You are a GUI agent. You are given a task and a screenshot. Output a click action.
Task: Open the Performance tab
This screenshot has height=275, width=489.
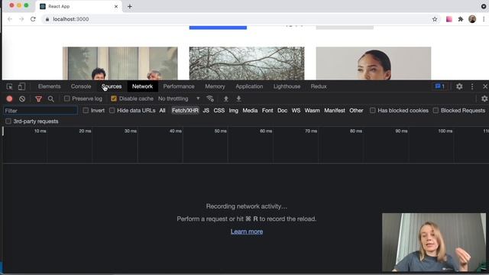coord(179,86)
